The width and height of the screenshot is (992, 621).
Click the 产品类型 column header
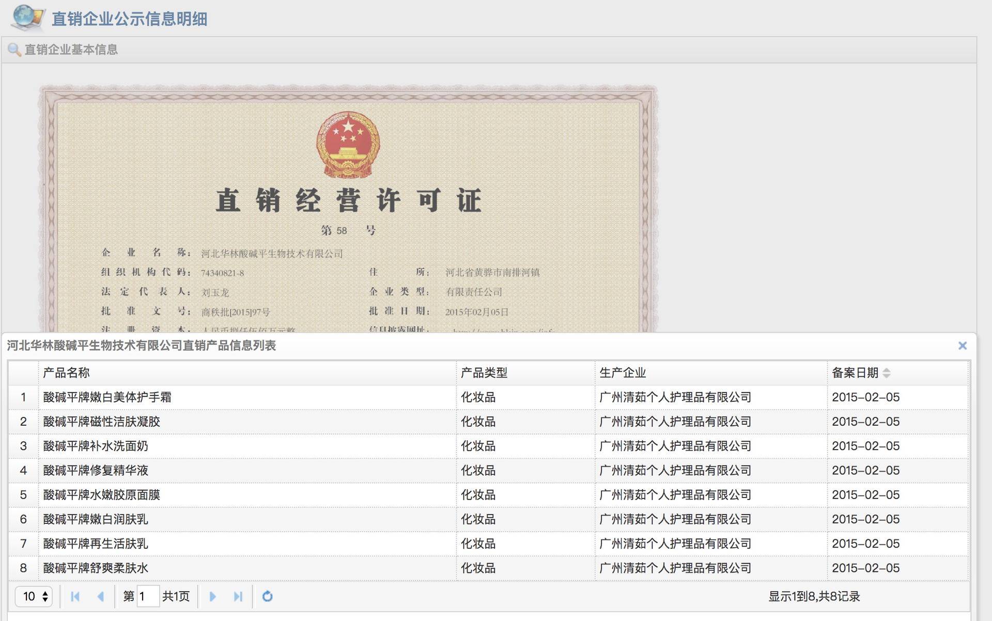pyautogui.click(x=484, y=373)
